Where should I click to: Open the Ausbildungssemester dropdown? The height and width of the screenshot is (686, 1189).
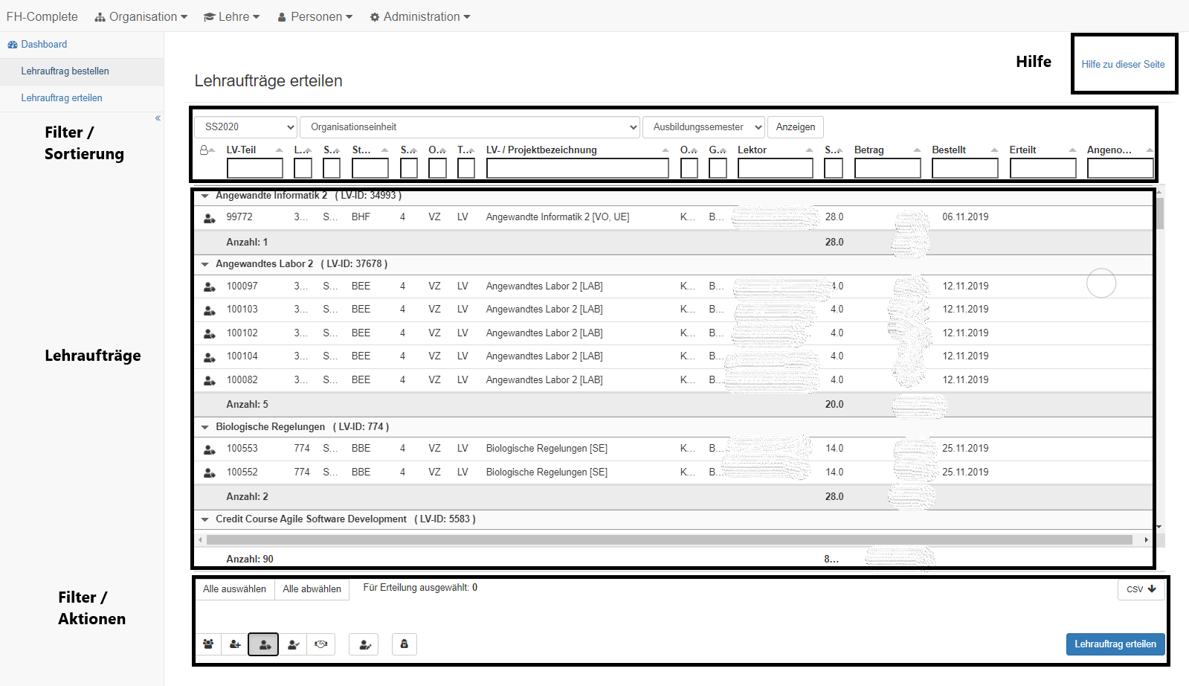pyautogui.click(x=703, y=127)
